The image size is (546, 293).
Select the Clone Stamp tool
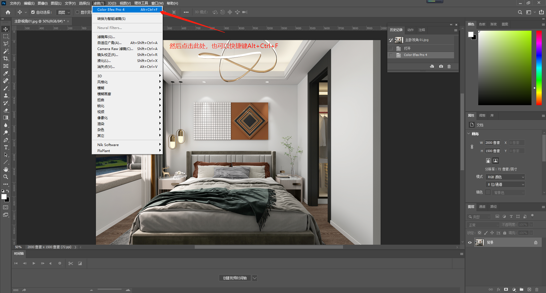(x=6, y=95)
